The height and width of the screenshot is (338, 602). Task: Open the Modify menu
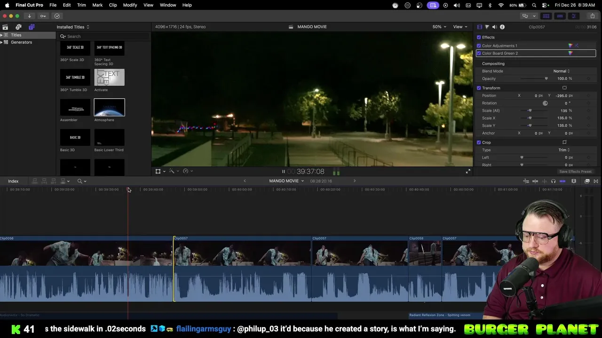130,5
